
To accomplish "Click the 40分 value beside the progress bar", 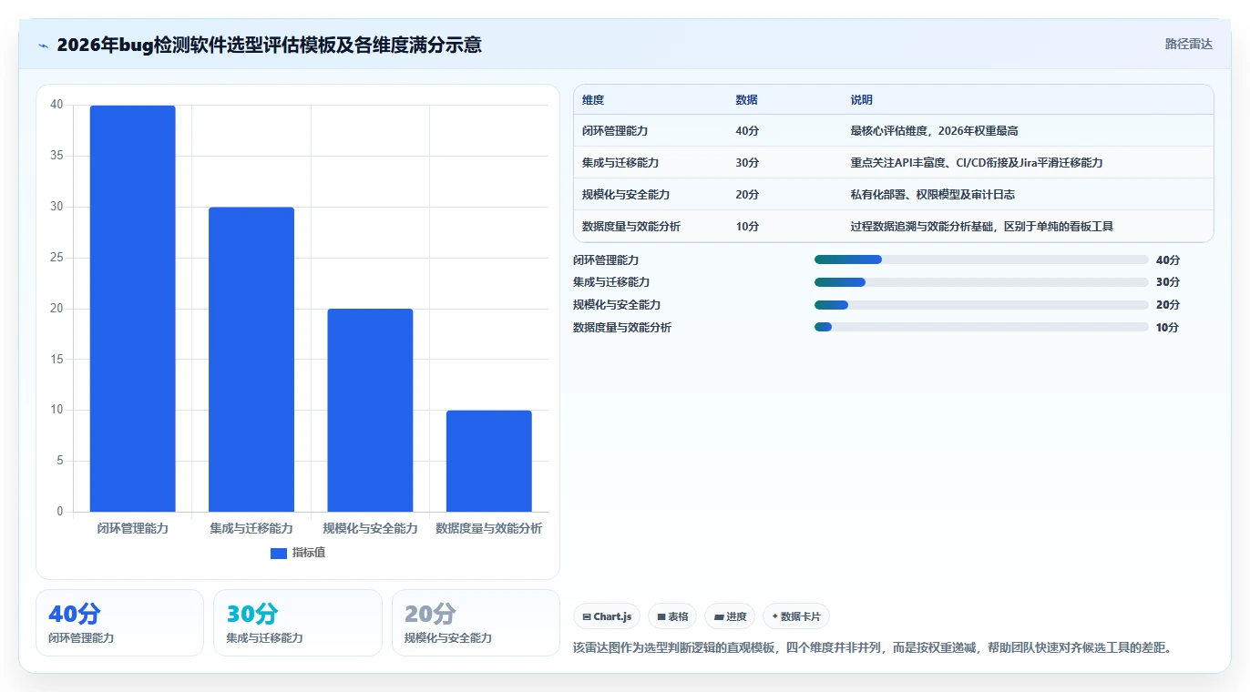I will [1168, 260].
